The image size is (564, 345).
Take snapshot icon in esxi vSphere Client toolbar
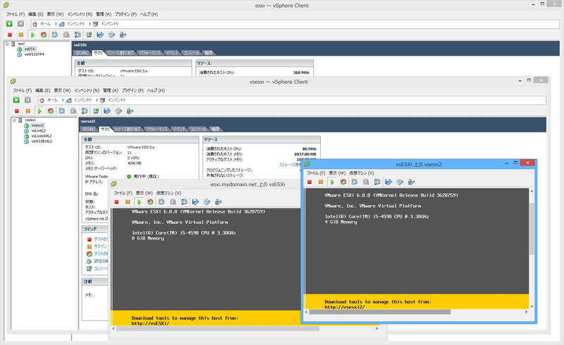pyautogui.click(x=55, y=35)
